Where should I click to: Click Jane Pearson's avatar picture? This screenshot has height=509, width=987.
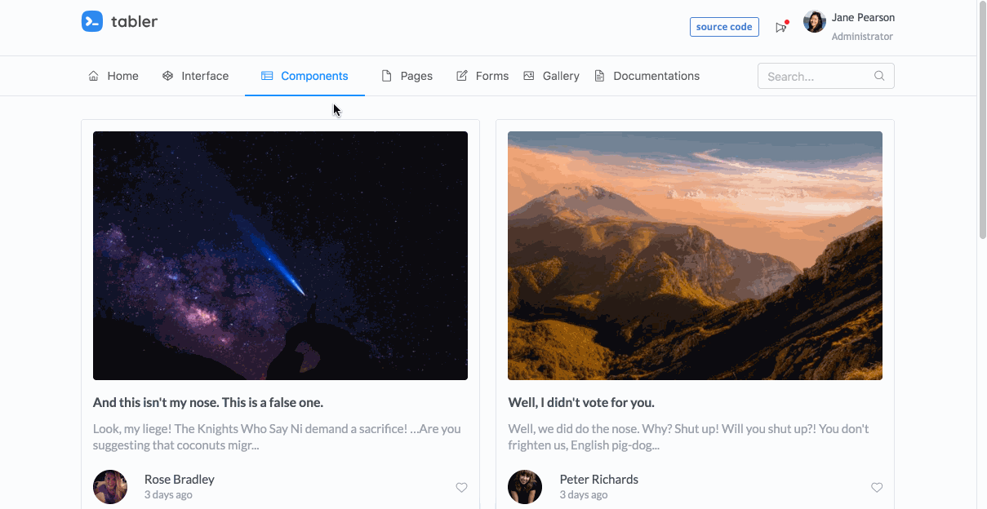coord(815,22)
